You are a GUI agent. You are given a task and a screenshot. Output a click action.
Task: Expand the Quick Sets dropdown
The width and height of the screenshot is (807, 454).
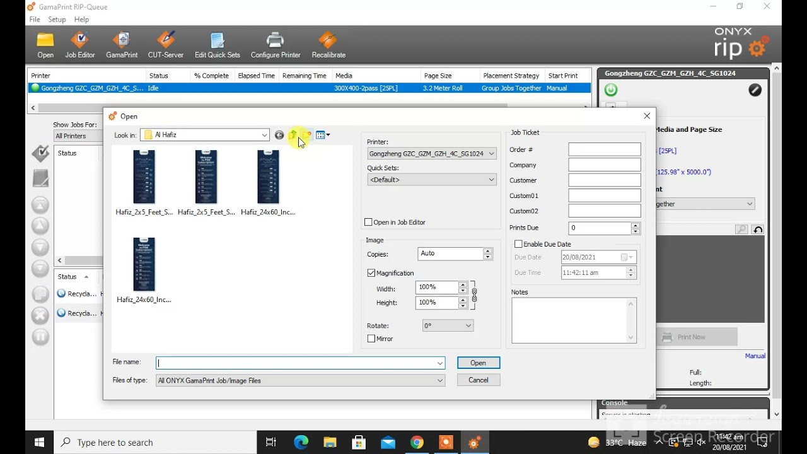pos(492,180)
